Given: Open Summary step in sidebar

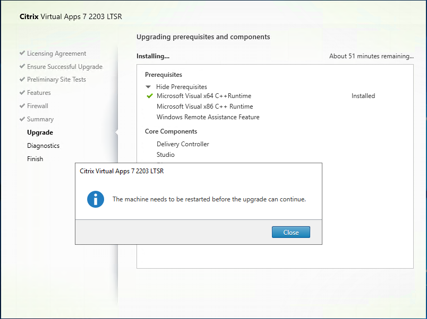Looking at the screenshot, I should pyautogui.click(x=40, y=119).
